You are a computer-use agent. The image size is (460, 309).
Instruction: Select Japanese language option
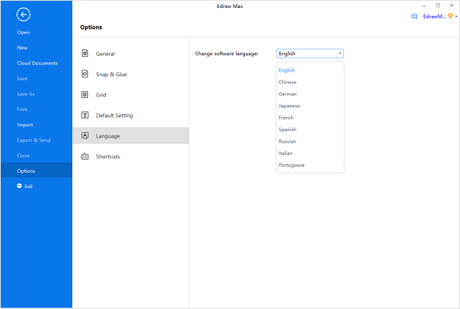coord(289,106)
